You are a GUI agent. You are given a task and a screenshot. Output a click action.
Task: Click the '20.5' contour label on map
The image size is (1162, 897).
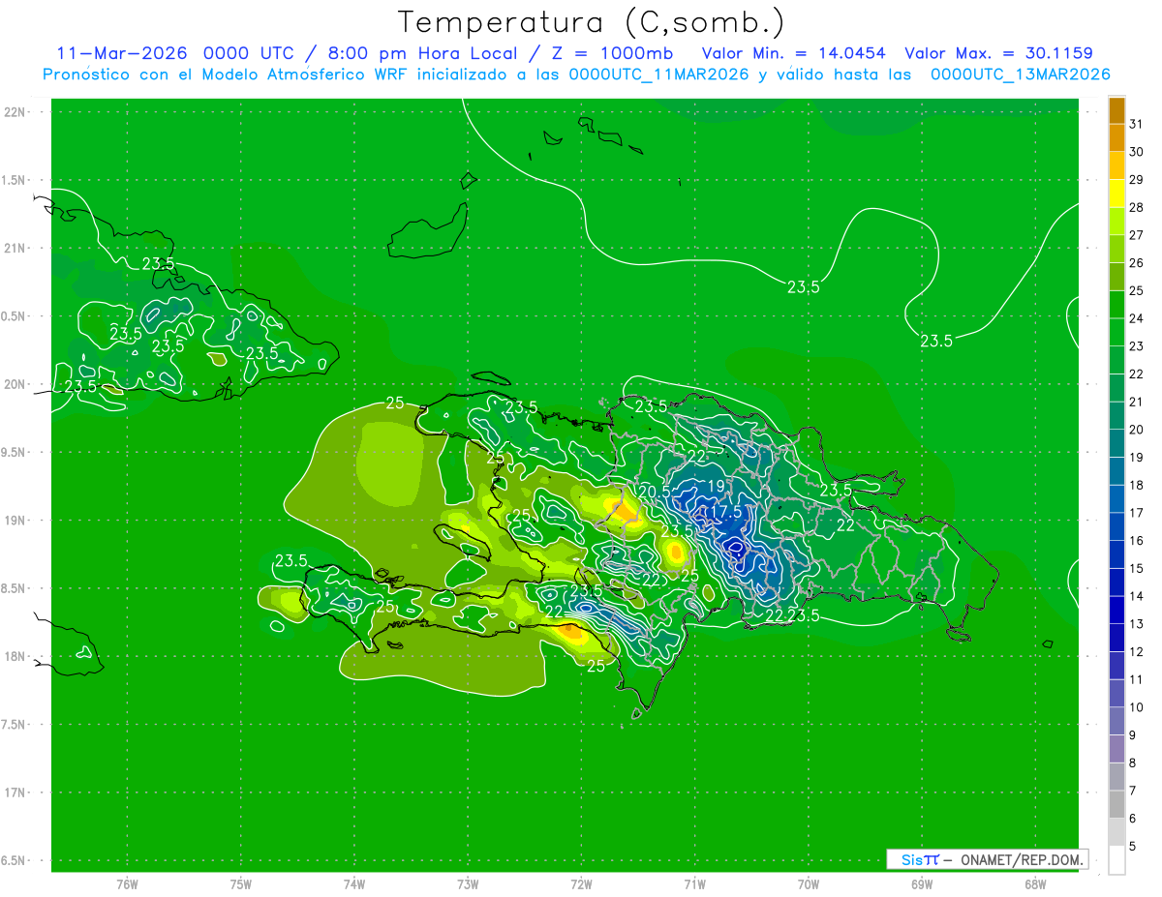[655, 492]
